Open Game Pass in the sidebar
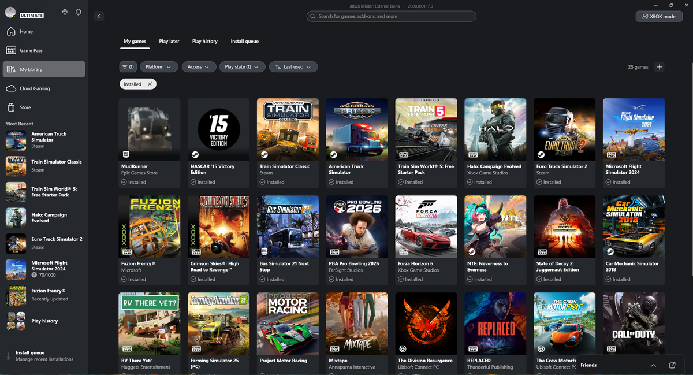Image resolution: width=693 pixels, height=375 pixels. 44,50
